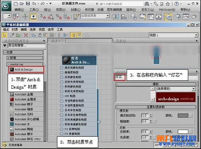
Task: Open Render Setup icon
Action: tap(178, 17)
